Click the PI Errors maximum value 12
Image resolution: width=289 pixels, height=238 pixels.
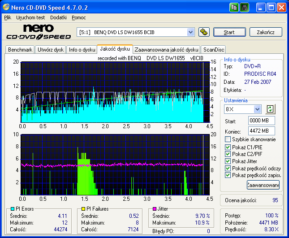65,223
